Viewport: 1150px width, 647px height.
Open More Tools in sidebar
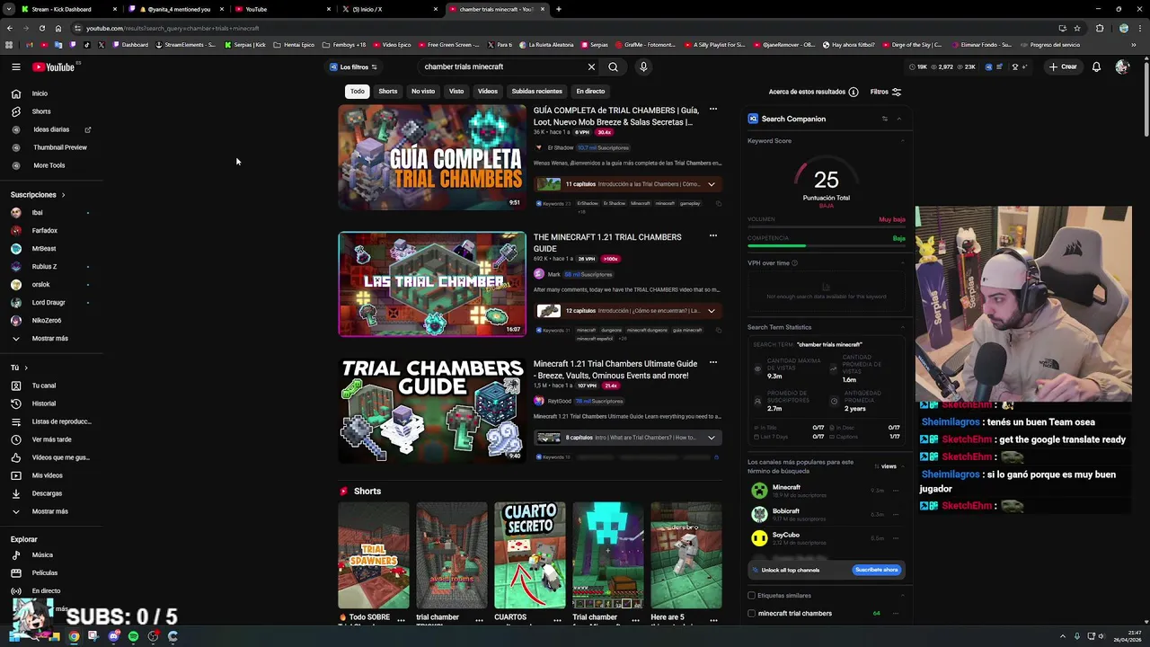pyautogui.click(x=51, y=165)
